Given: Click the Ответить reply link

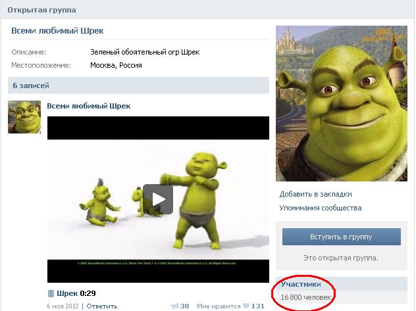Looking at the screenshot, I should pos(102,306).
